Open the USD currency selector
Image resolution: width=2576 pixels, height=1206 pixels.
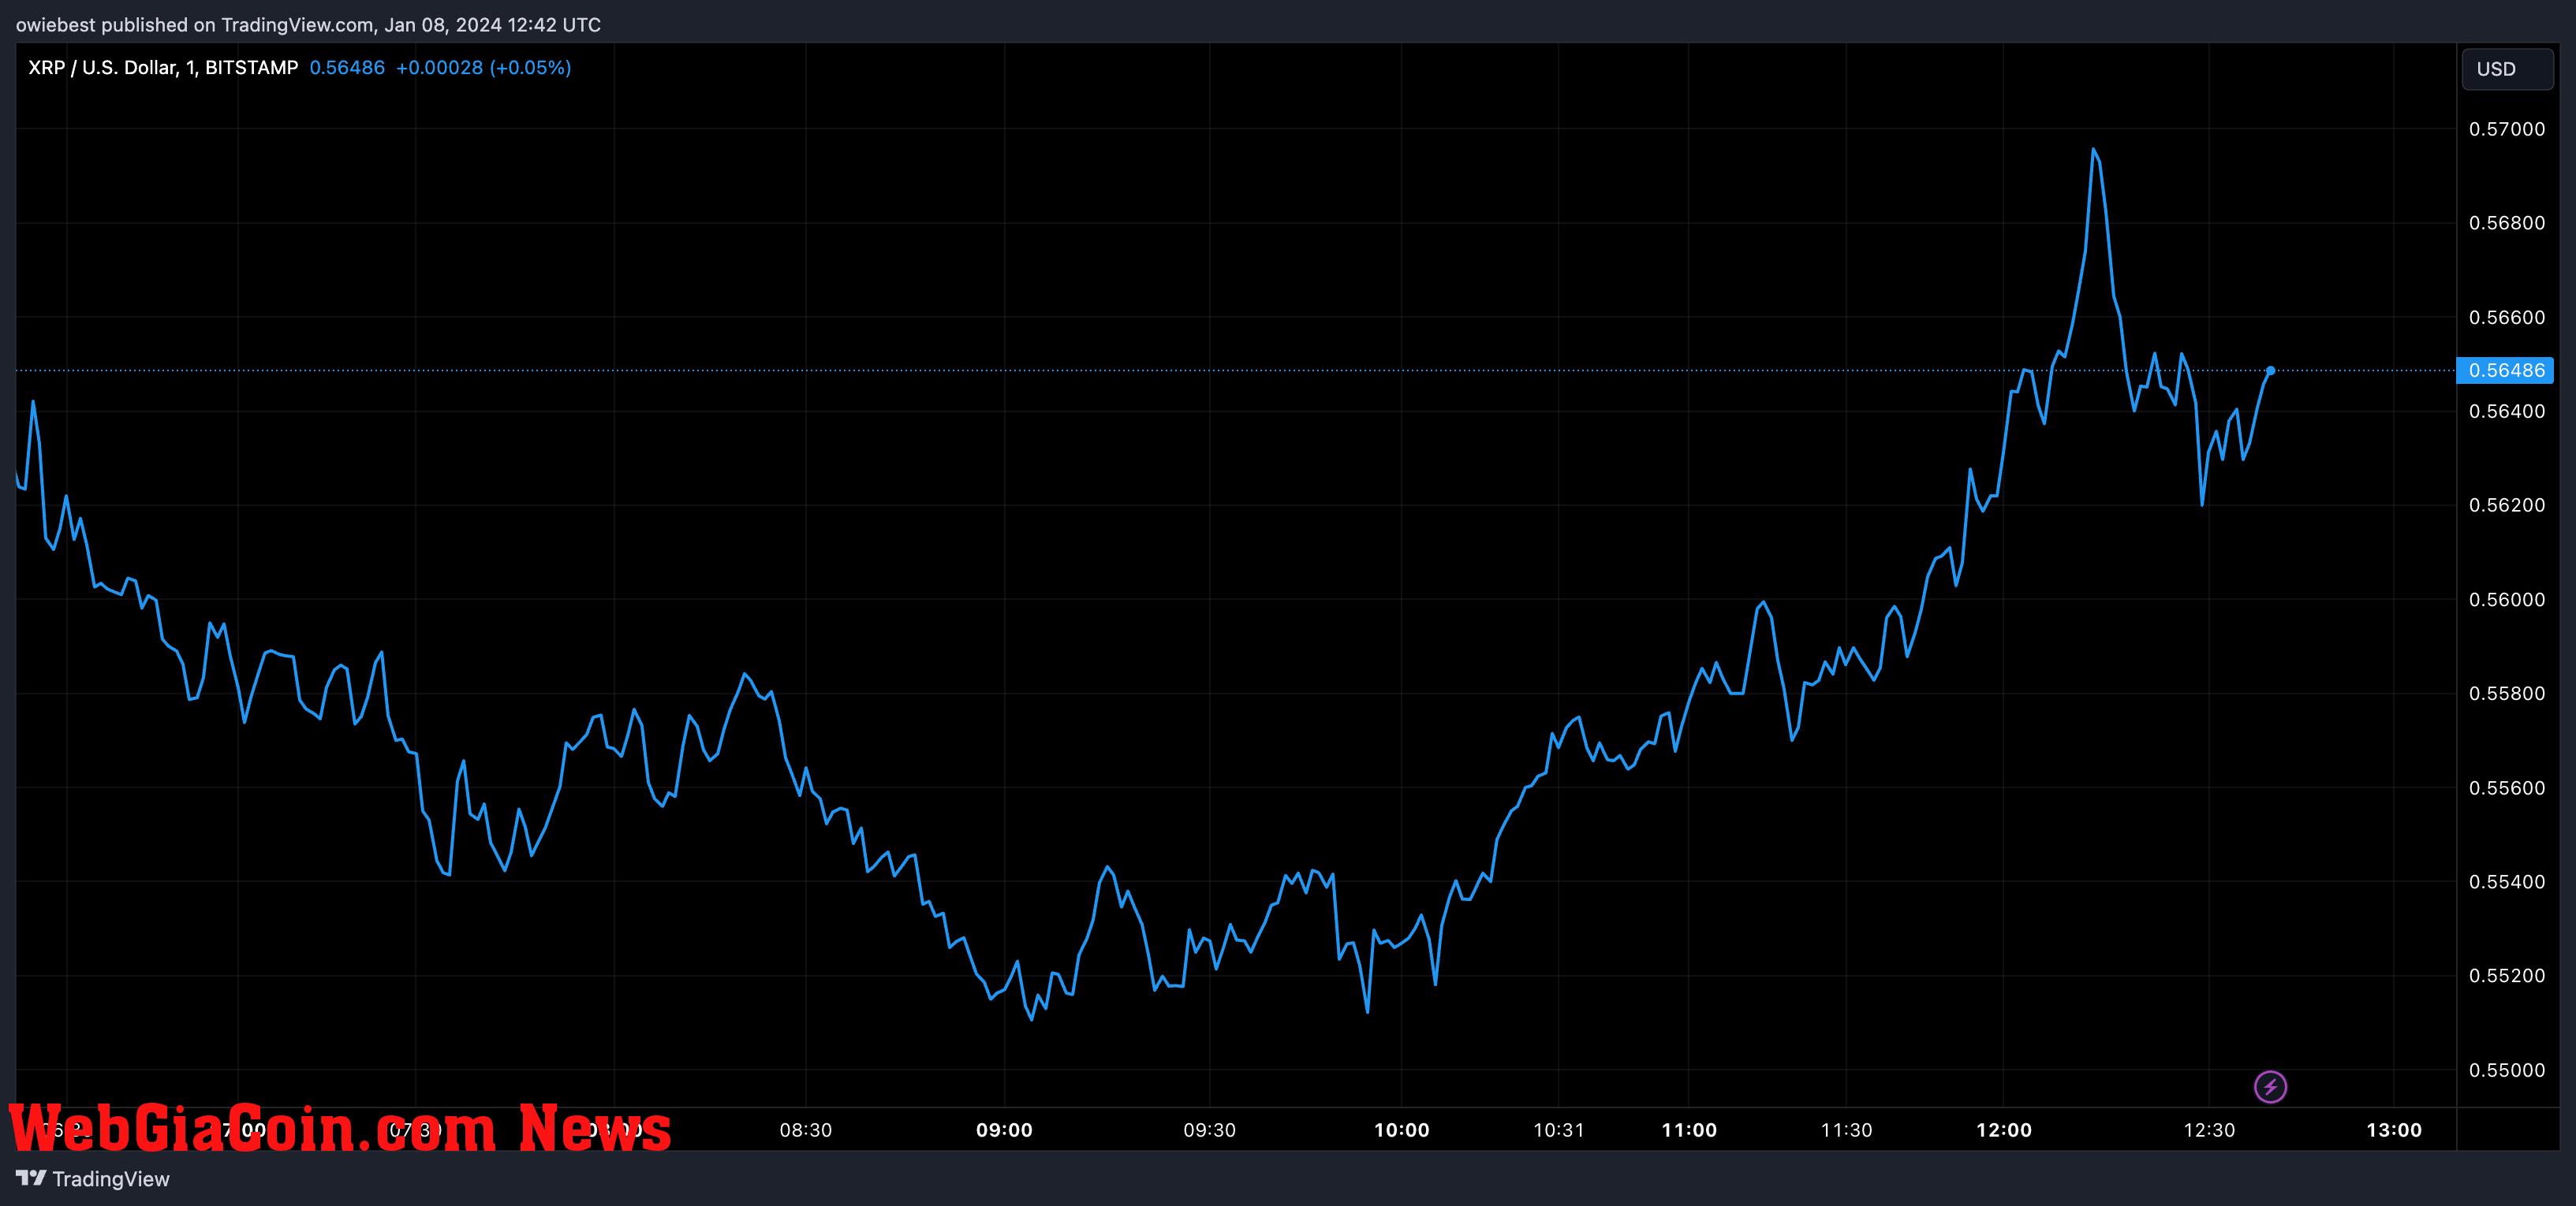[2506, 69]
